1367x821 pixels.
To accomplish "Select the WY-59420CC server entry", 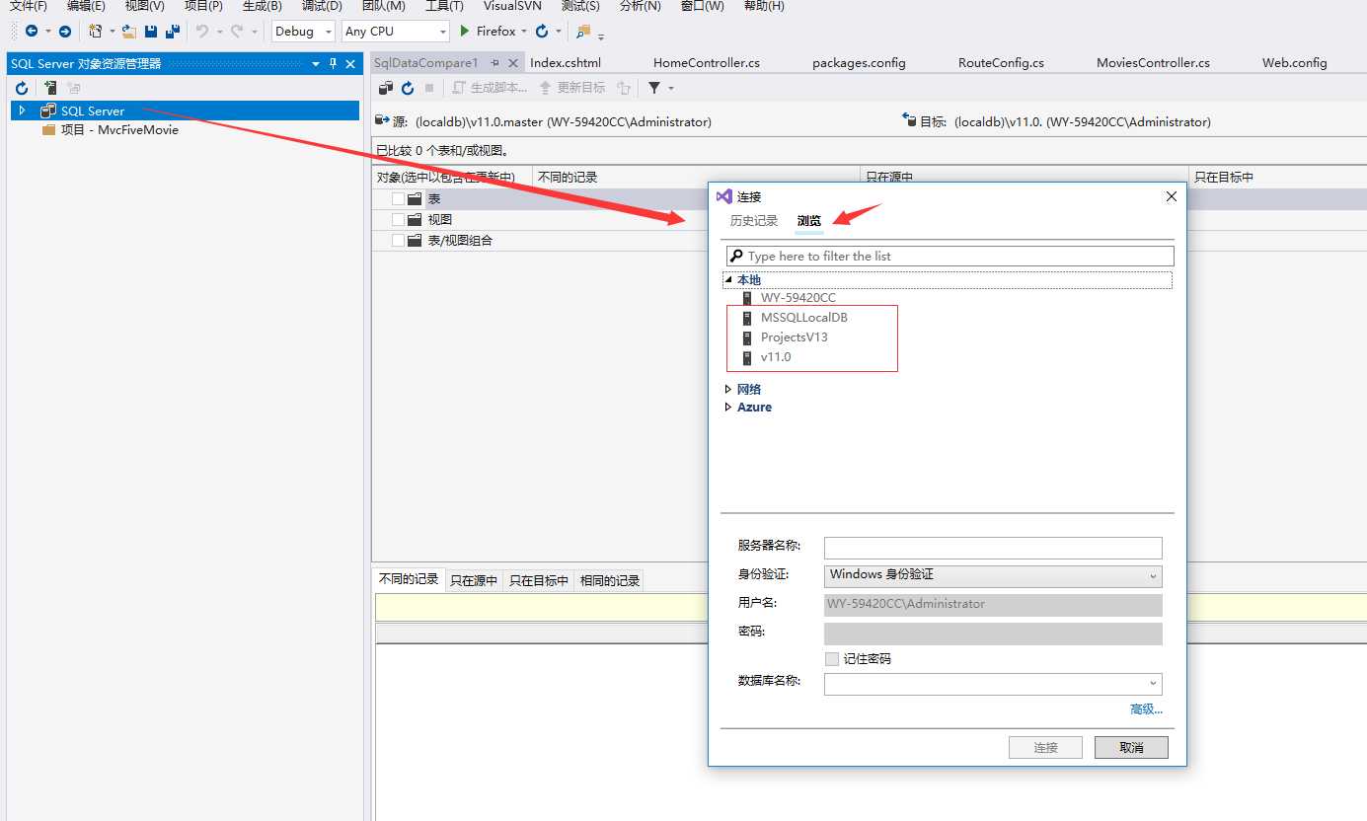I will click(x=797, y=297).
